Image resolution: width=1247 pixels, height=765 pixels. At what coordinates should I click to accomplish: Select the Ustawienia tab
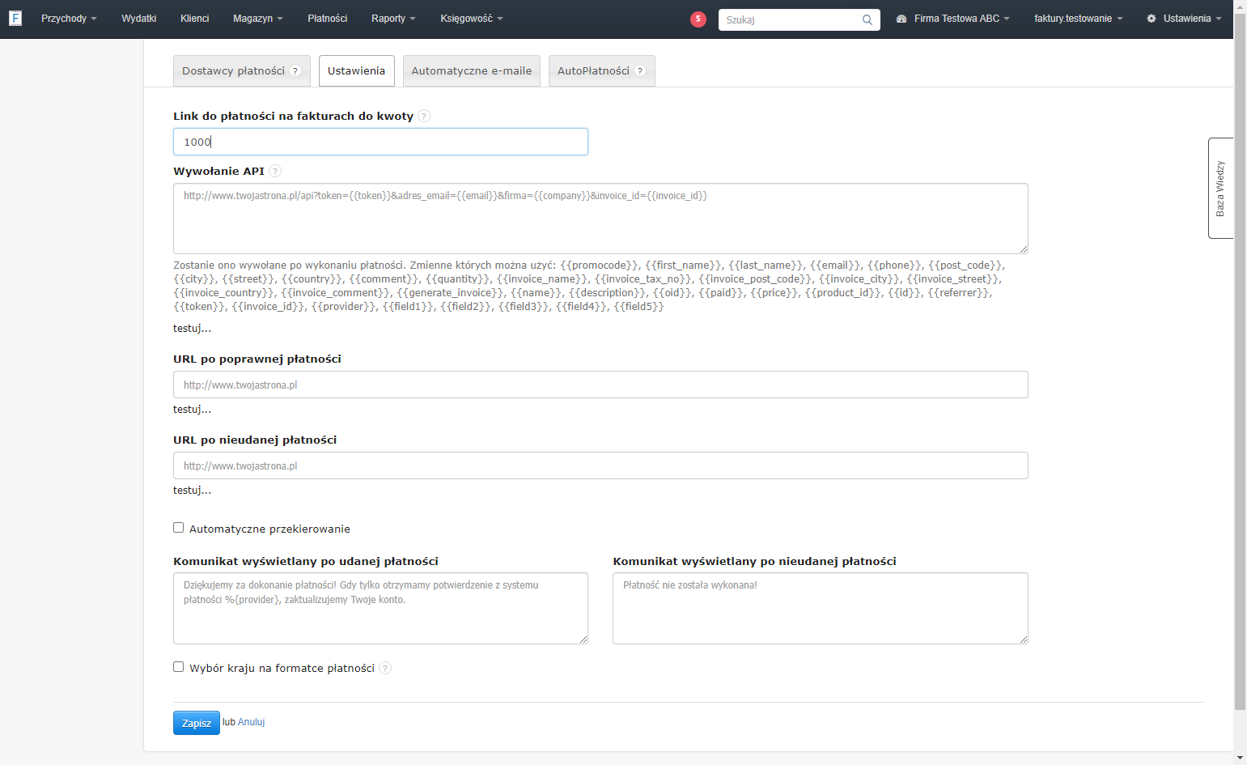click(x=357, y=71)
